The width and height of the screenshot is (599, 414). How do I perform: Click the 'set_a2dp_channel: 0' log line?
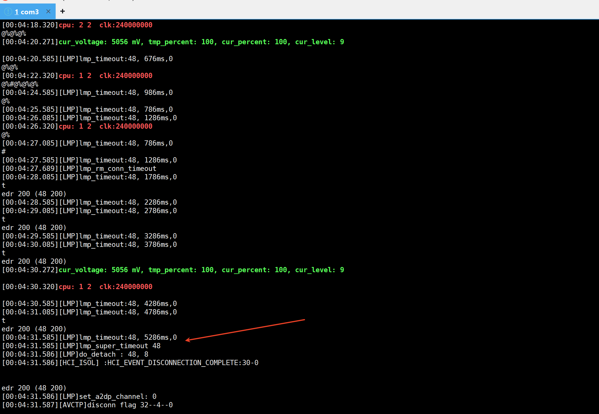coord(79,397)
